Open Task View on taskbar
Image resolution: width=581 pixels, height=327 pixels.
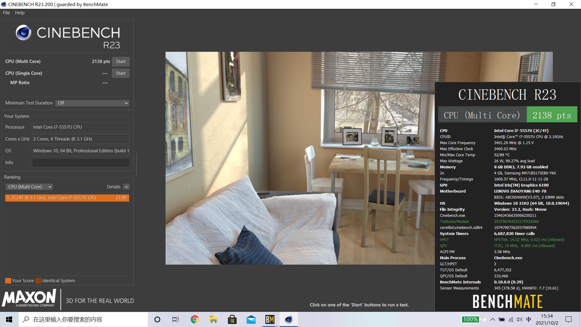[176, 319]
